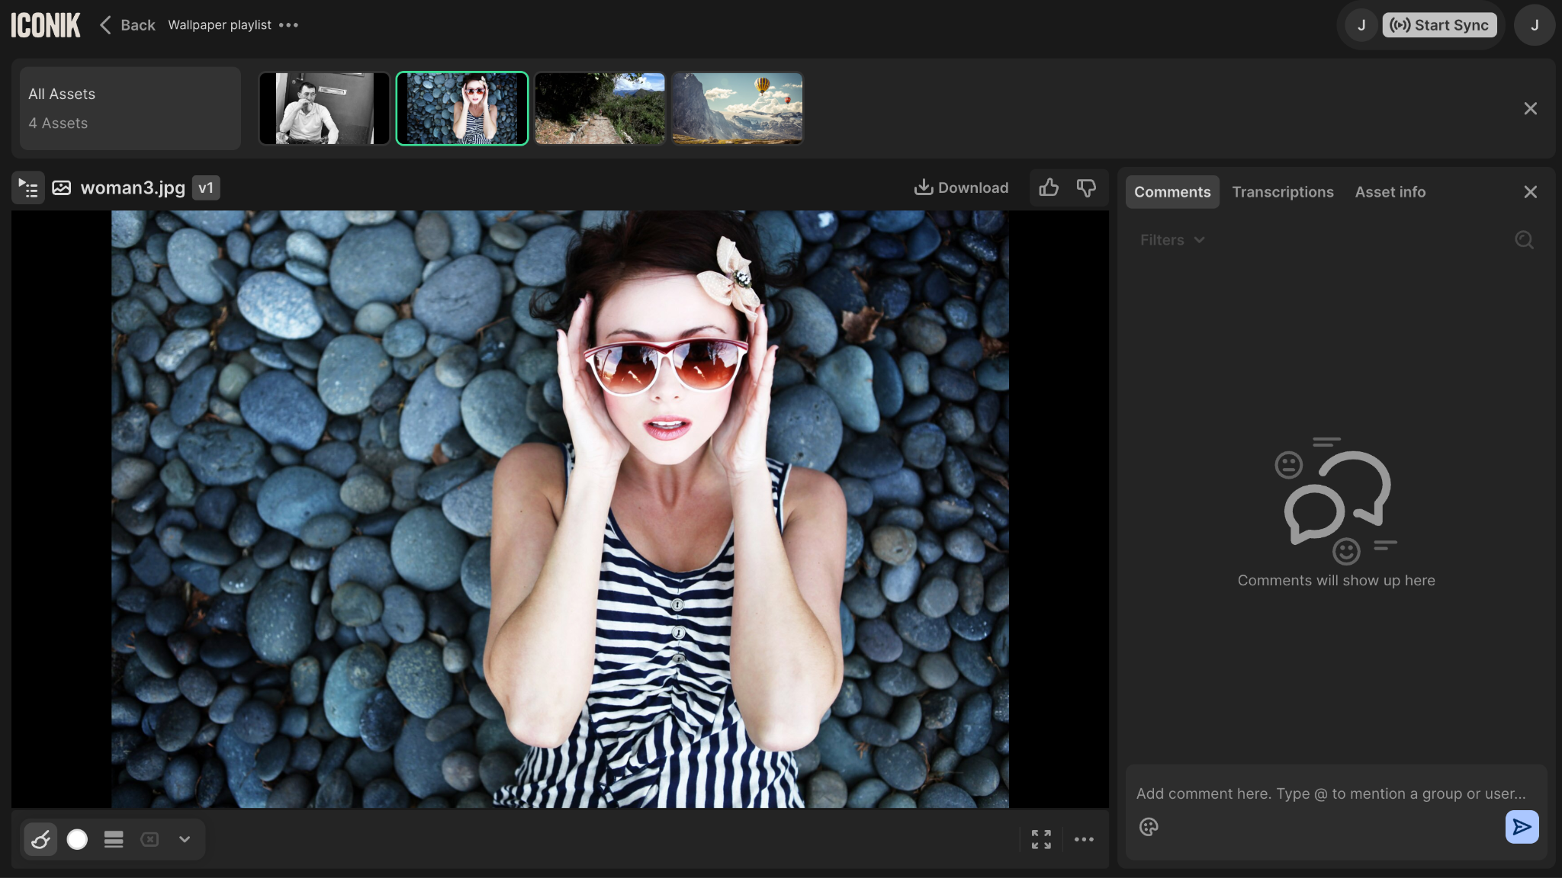Toggle the playlist asset list panel
This screenshot has width=1562, height=878.
pos(28,187)
